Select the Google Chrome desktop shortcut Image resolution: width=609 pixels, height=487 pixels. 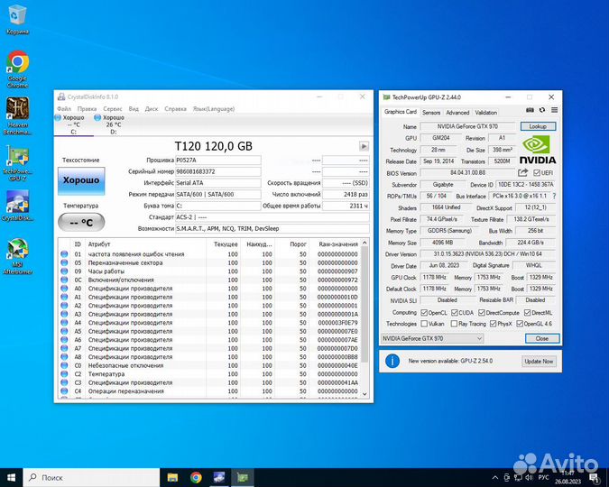coord(17,69)
